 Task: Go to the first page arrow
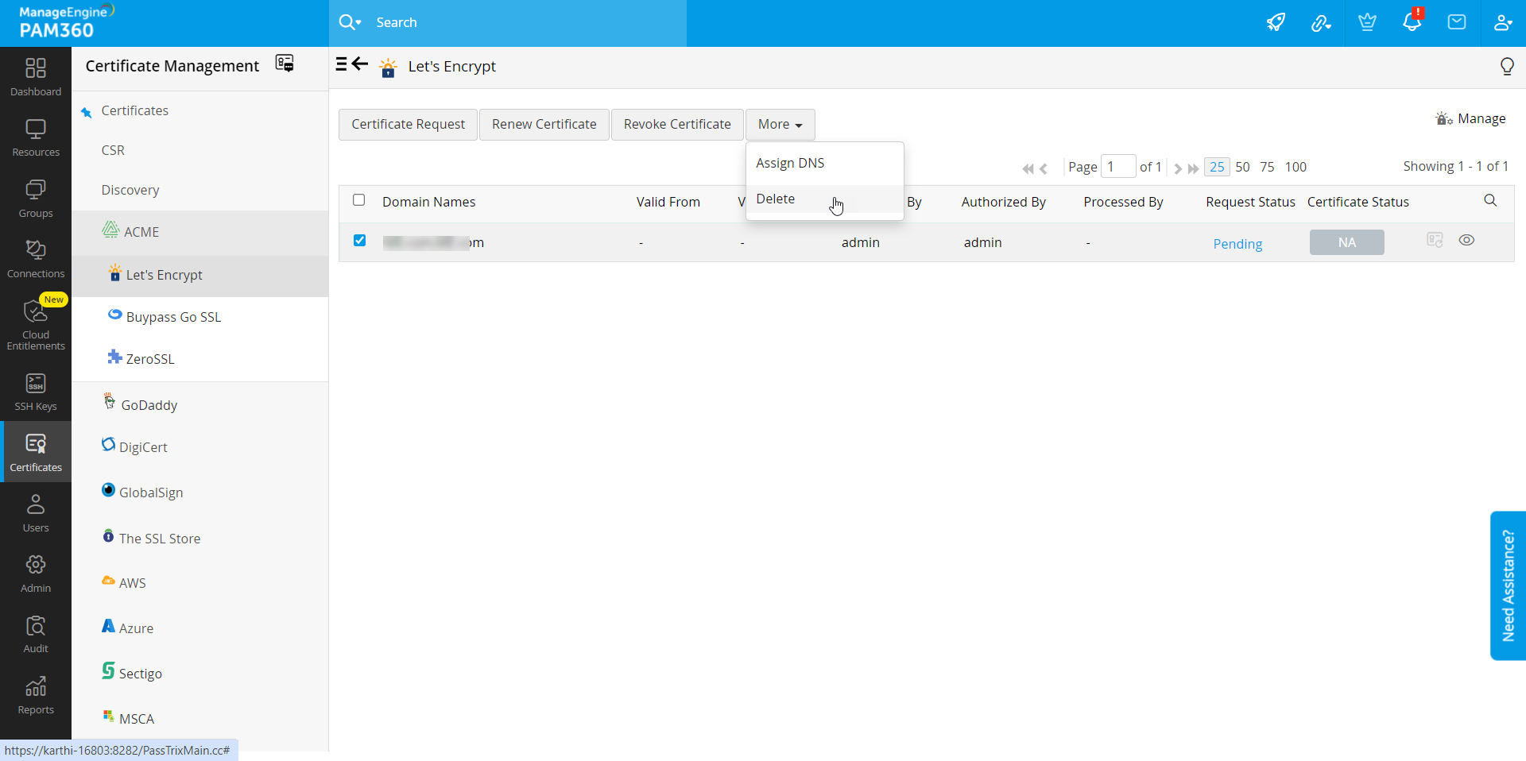coord(1028,168)
